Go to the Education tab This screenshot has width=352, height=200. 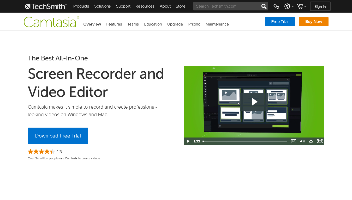point(153,24)
